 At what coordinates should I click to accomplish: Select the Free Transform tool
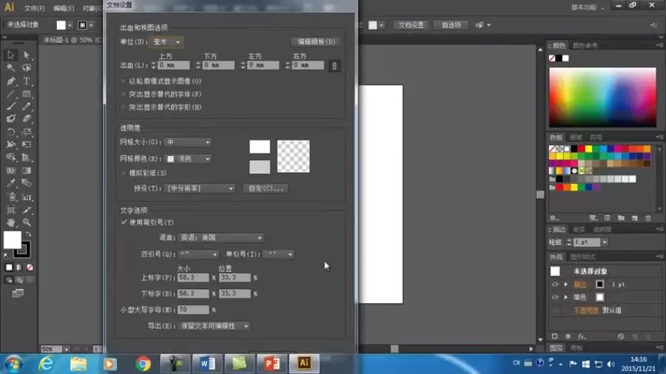(x=27, y=145)
